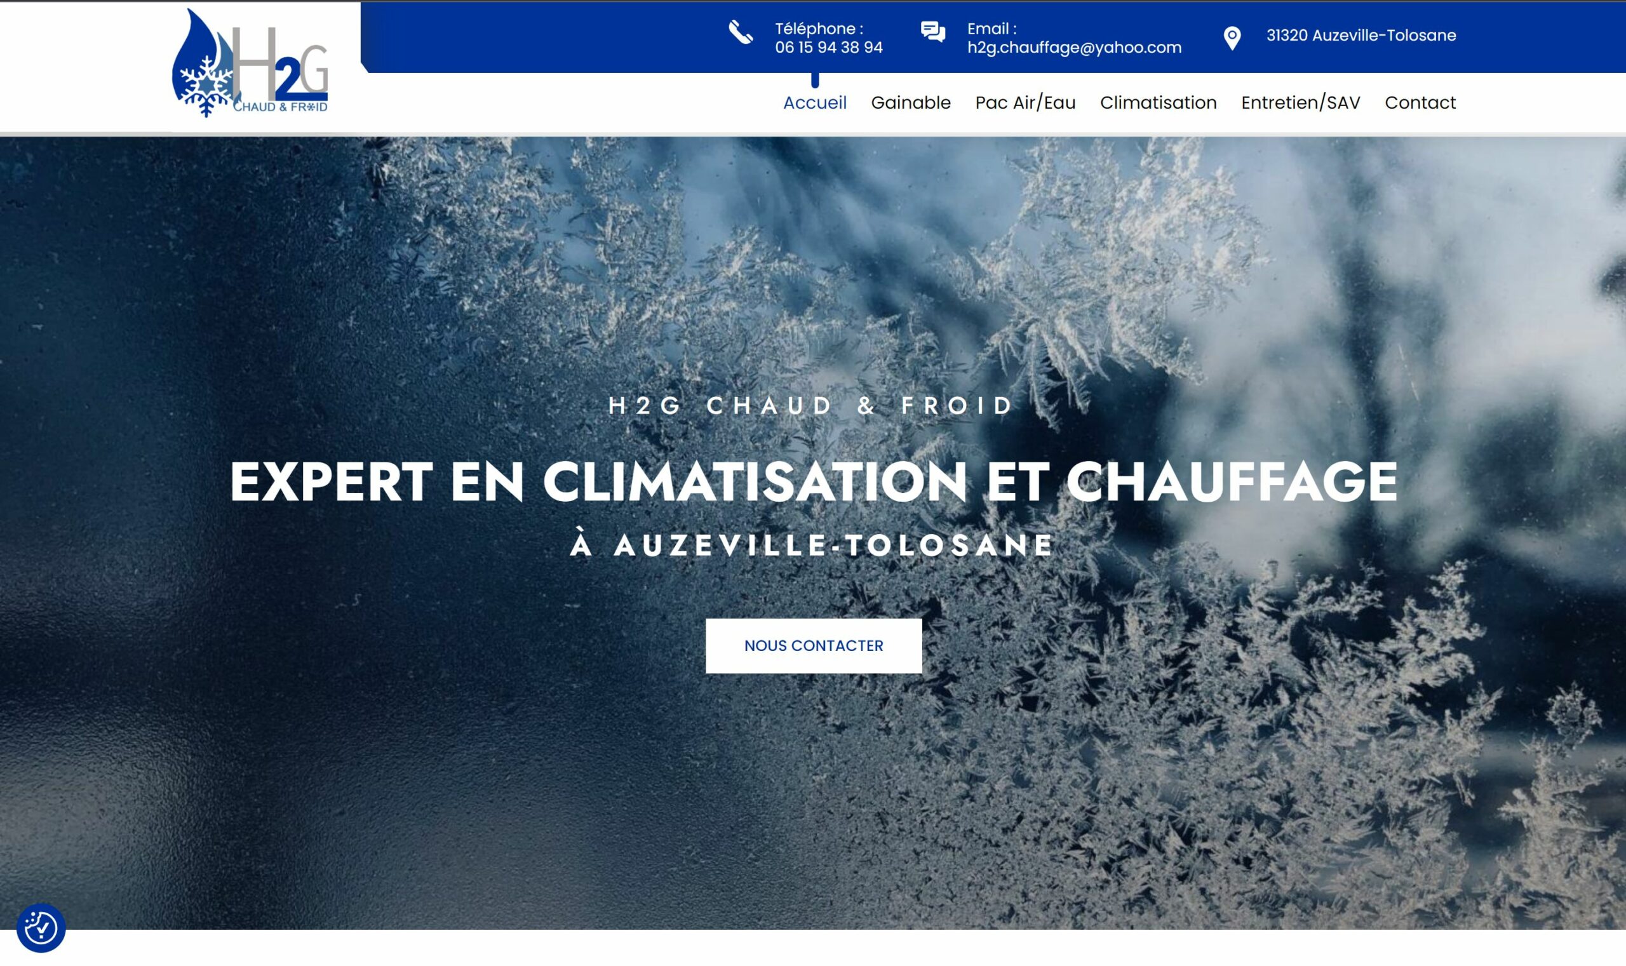Viewport: 1626px width, 966px height.
Task: Open the cookie consent preferences icon
Action: (41, 928)
